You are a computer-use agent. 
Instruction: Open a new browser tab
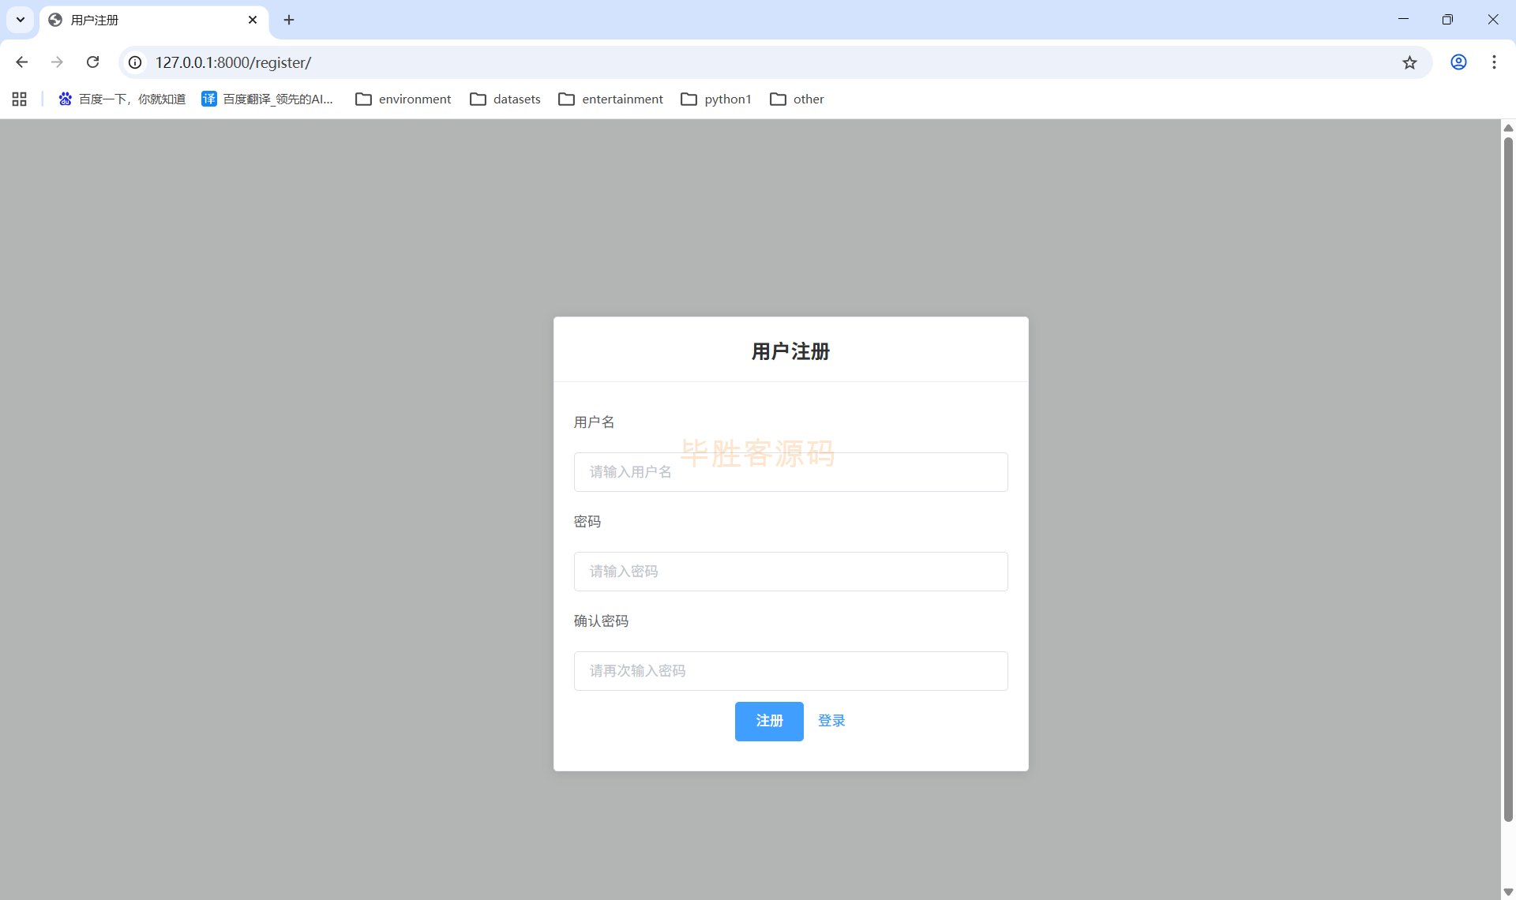289,20
